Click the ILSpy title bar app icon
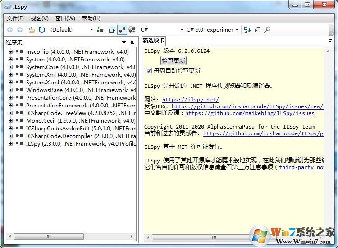338x248 pixels. pos(7,7)
